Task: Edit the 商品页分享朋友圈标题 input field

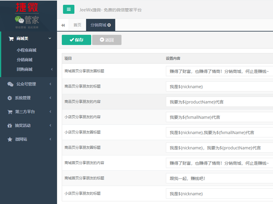Action: click(x=219, y=148)
